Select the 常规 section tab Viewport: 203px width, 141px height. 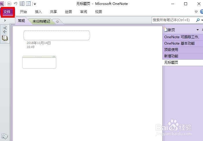point(21,21)
